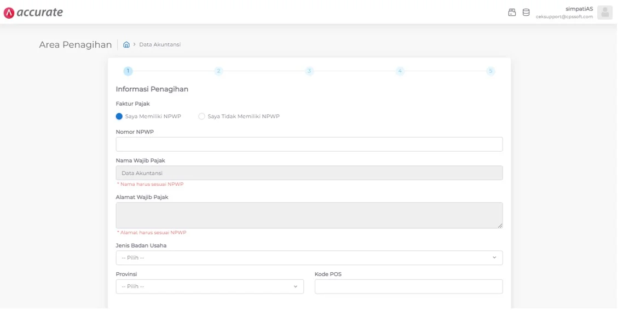Screen dimensions: 618x310
Task: Click the user avatar picture
Action: (x=604, y=12)
